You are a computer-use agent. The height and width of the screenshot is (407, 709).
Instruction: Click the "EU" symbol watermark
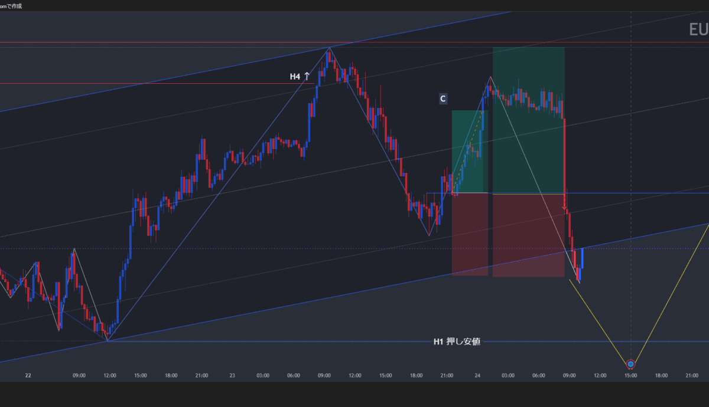698,29
